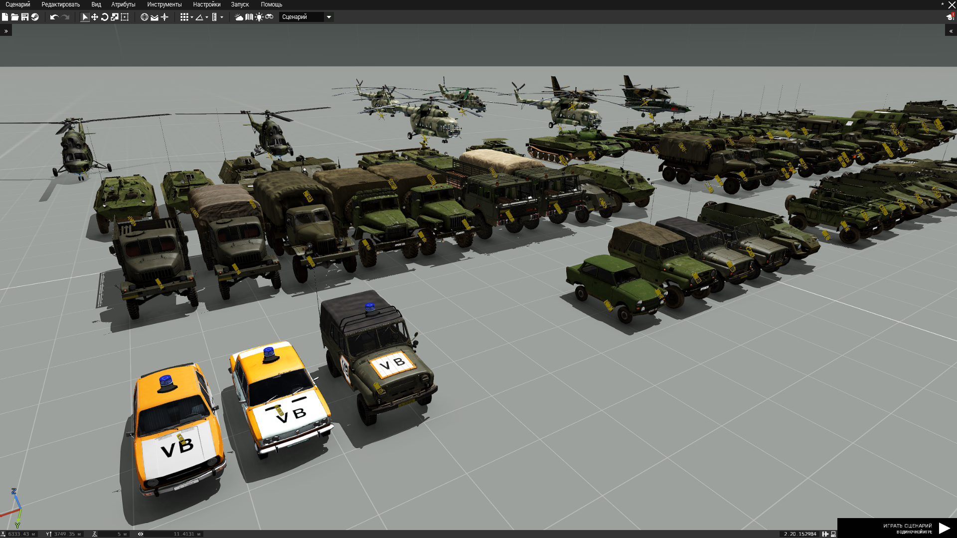Open the Вид menu
The image size is (957, 538).
(96, 4)
